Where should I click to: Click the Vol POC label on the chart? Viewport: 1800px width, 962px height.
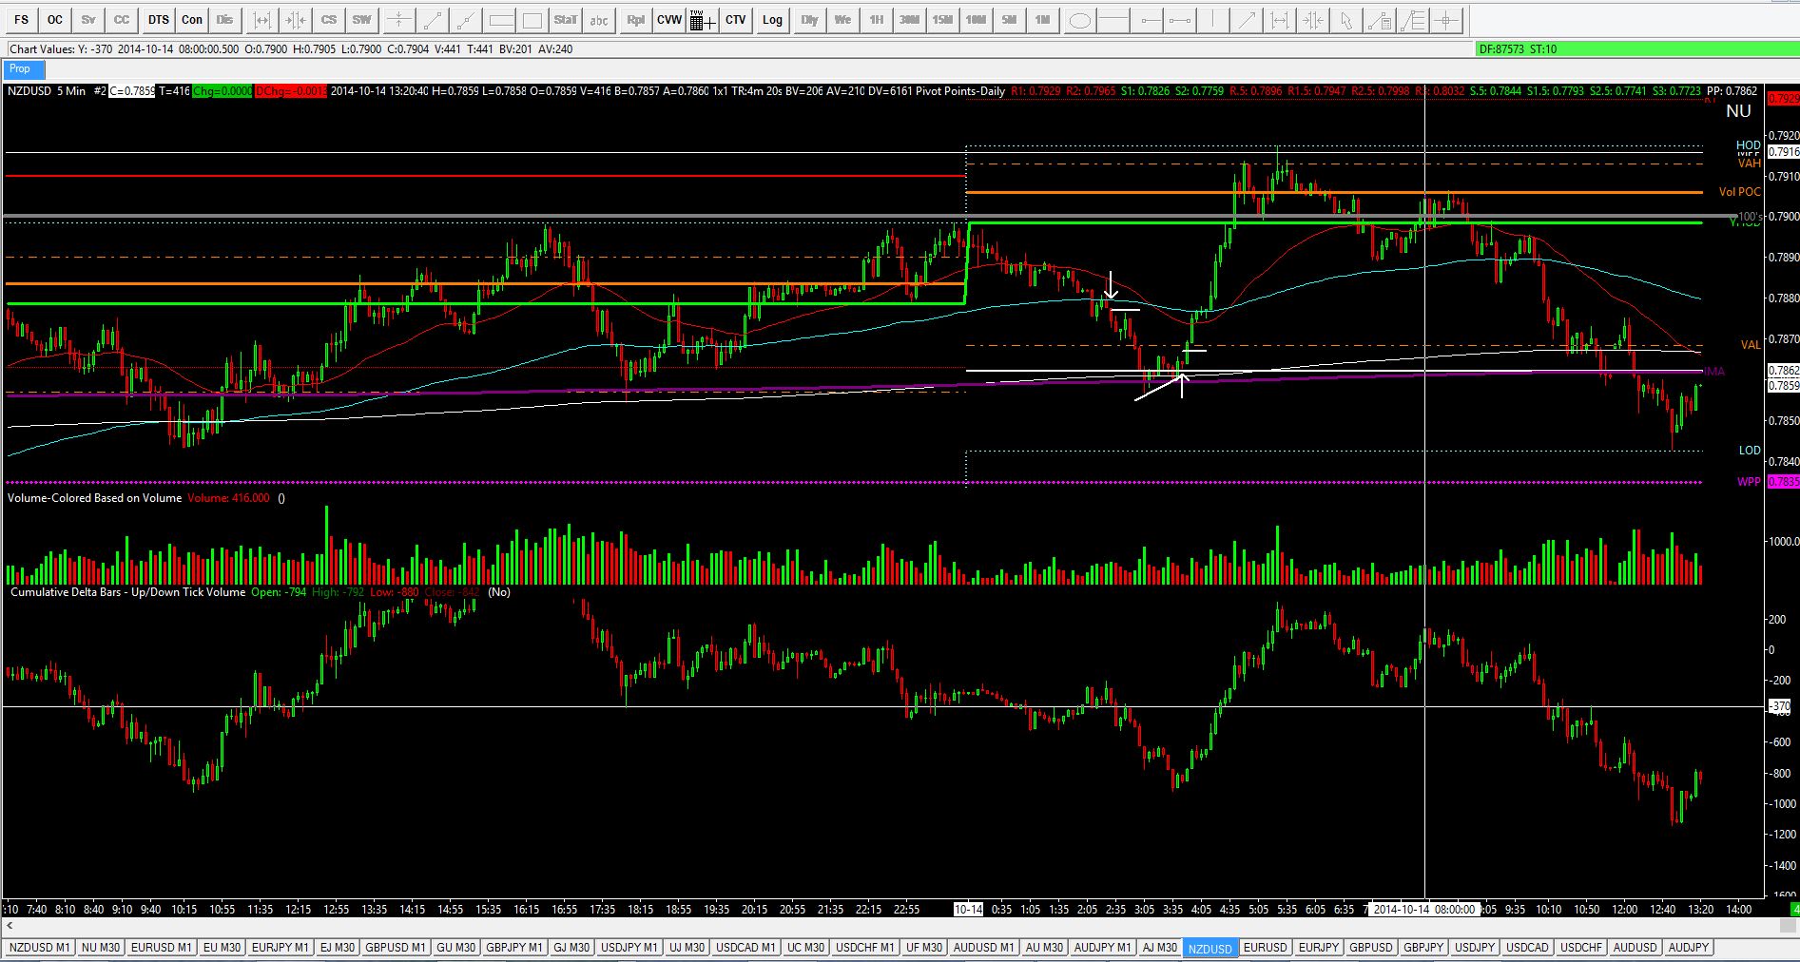point(1739,192)
